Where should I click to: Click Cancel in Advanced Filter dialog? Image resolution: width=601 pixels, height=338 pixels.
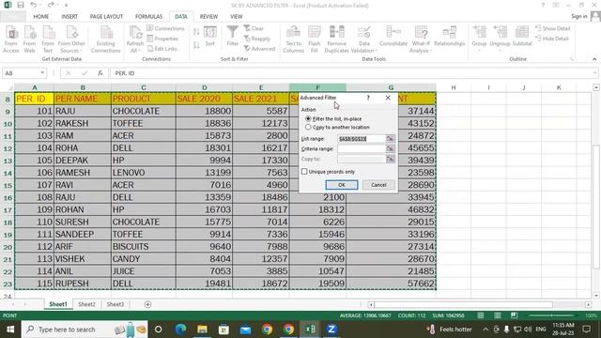(x=378, y=185)
